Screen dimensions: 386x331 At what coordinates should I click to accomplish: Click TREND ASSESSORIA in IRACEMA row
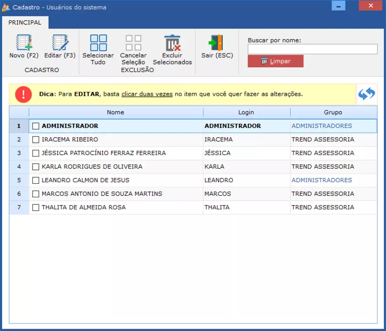coord(323,139)
